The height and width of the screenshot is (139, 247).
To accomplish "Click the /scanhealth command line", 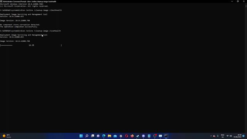I will (x=30, y=31).
